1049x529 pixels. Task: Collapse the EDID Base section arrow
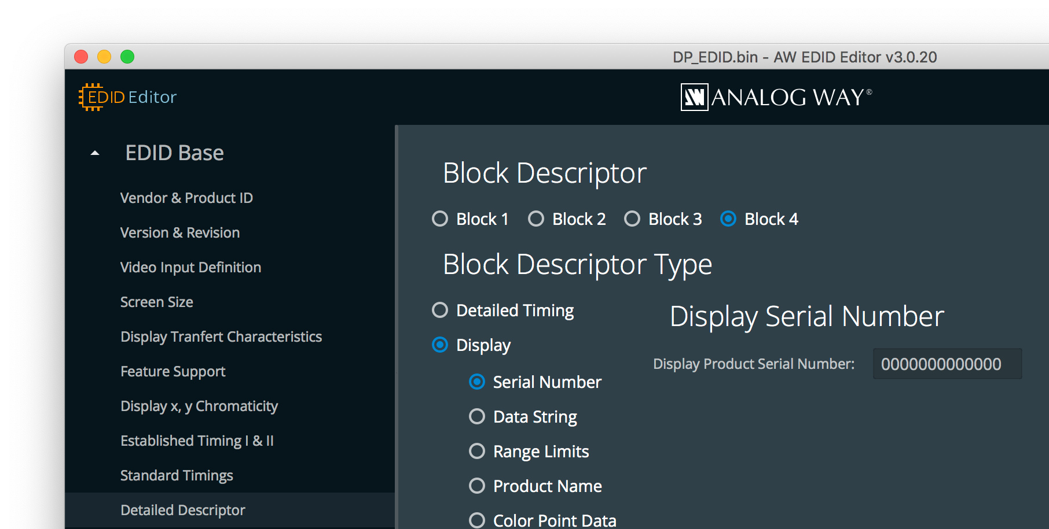(95, 153)
